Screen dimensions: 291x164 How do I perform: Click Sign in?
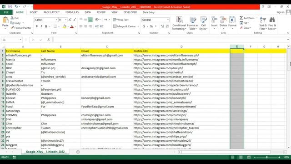tap(281, 12)
